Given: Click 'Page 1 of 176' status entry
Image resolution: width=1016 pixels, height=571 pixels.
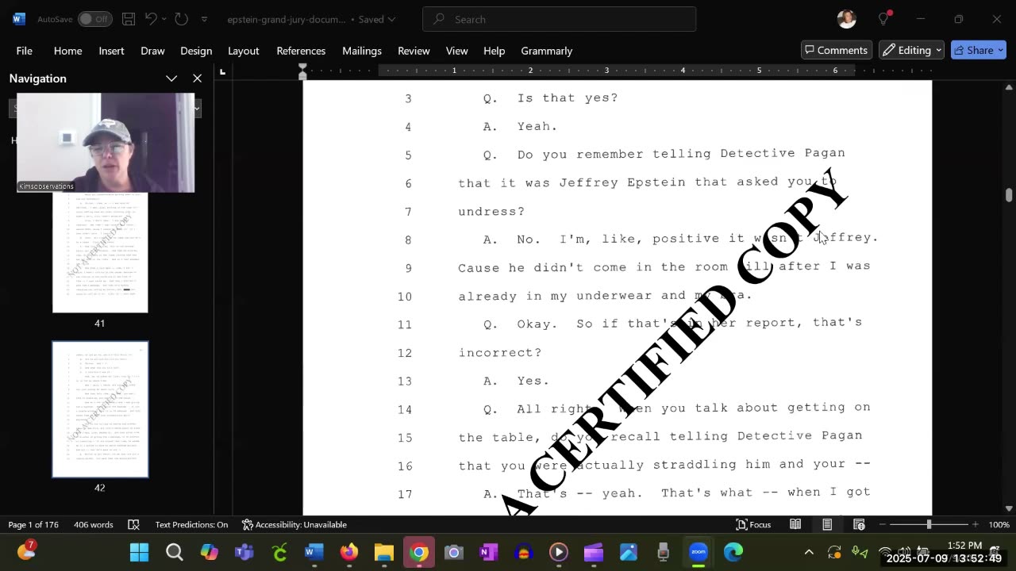Looking at the screenshot, I should coord(33,524).
